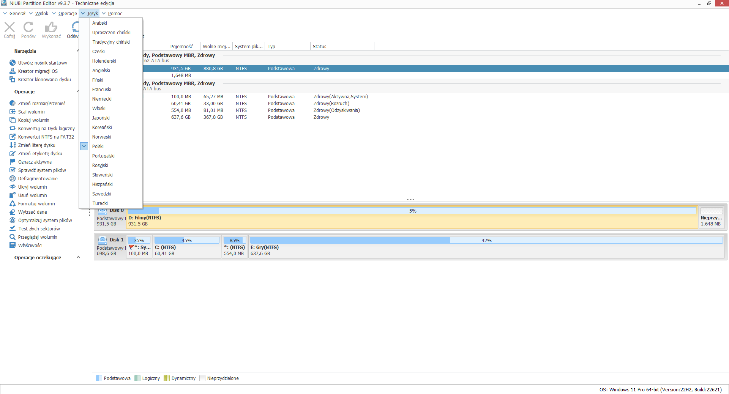Click the Logiczny green legend swatch
729x394 pixels.
137,378
